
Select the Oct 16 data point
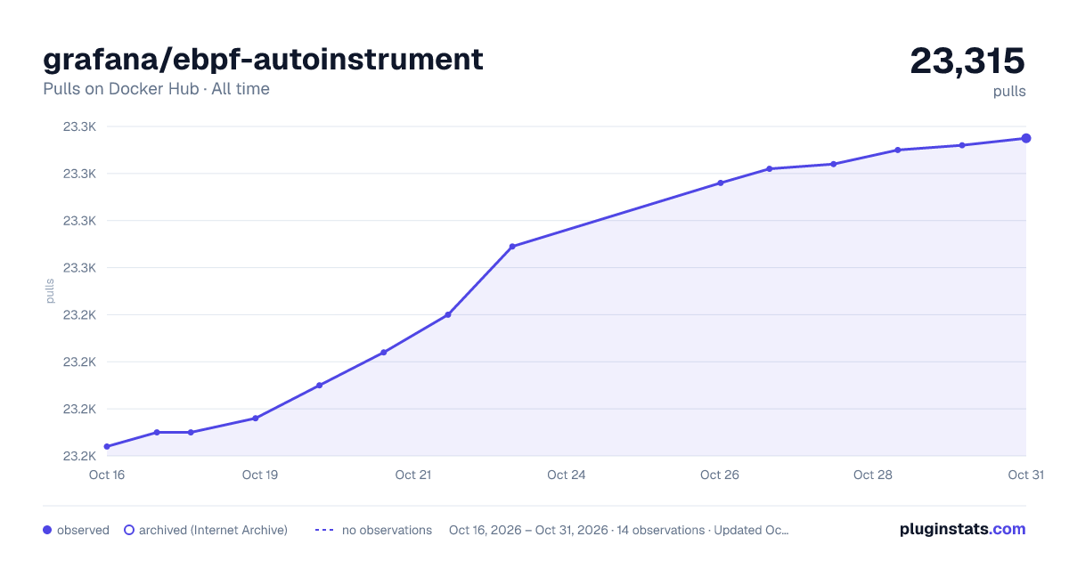tap(107, 446)
